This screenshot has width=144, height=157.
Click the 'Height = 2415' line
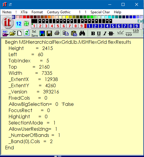[31, 48]
